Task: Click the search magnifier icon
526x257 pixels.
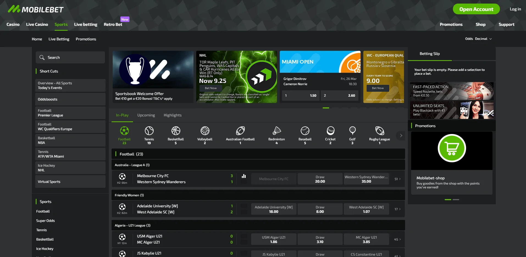Action: point(42,57)
